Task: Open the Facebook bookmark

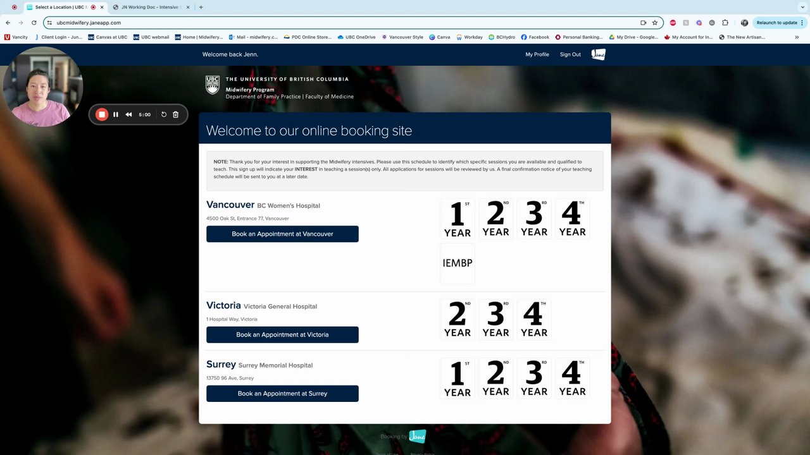Action: [x=535, y=37]
